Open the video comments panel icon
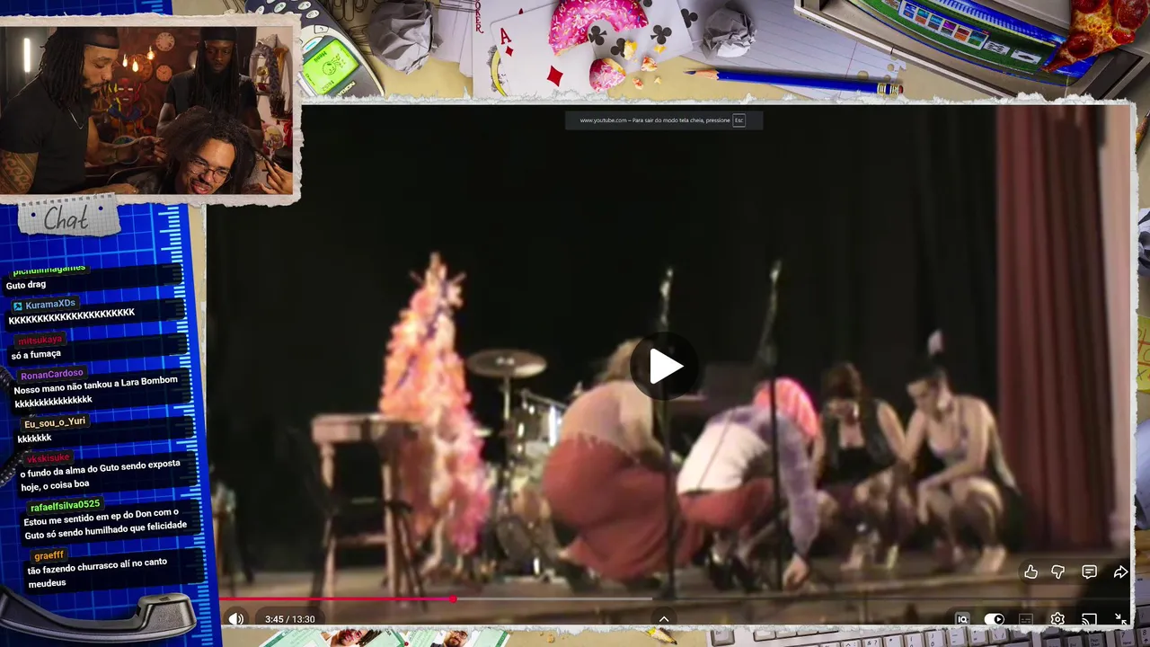1150x647 pixels. click(x=1089, y=572)
